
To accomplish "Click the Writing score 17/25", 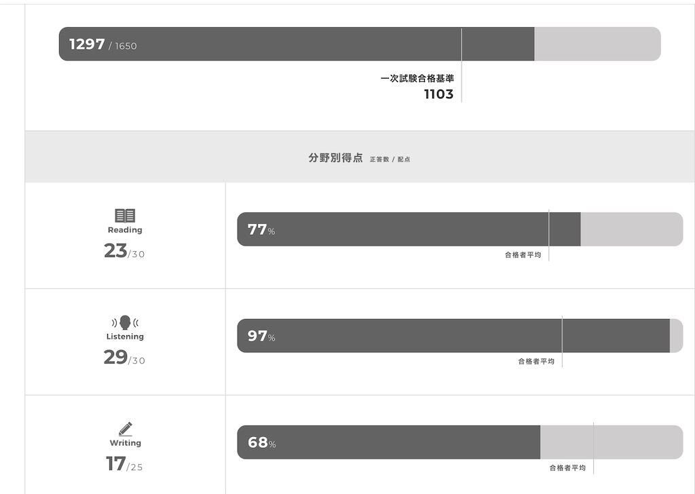I will [125, 464].
